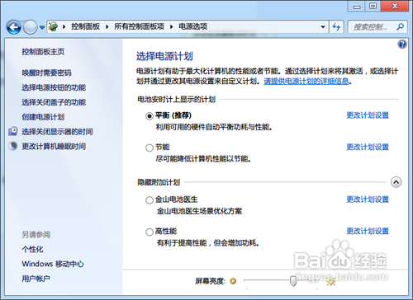The height and width of the screenshot is (300, 413).
Task: Open 个性化 under See also
Action: [32, 249]
